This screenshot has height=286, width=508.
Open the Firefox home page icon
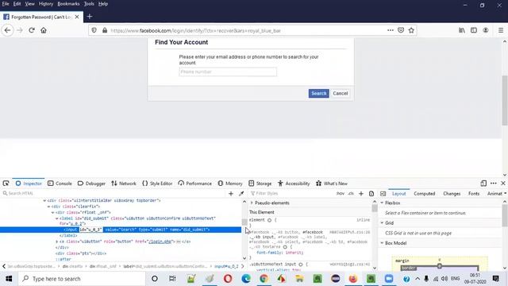(x=44, y=30)
